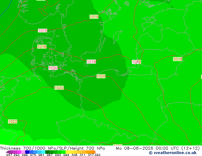Select the 1018 label over northern Jutland, Denmark

[x=42, y=46]
